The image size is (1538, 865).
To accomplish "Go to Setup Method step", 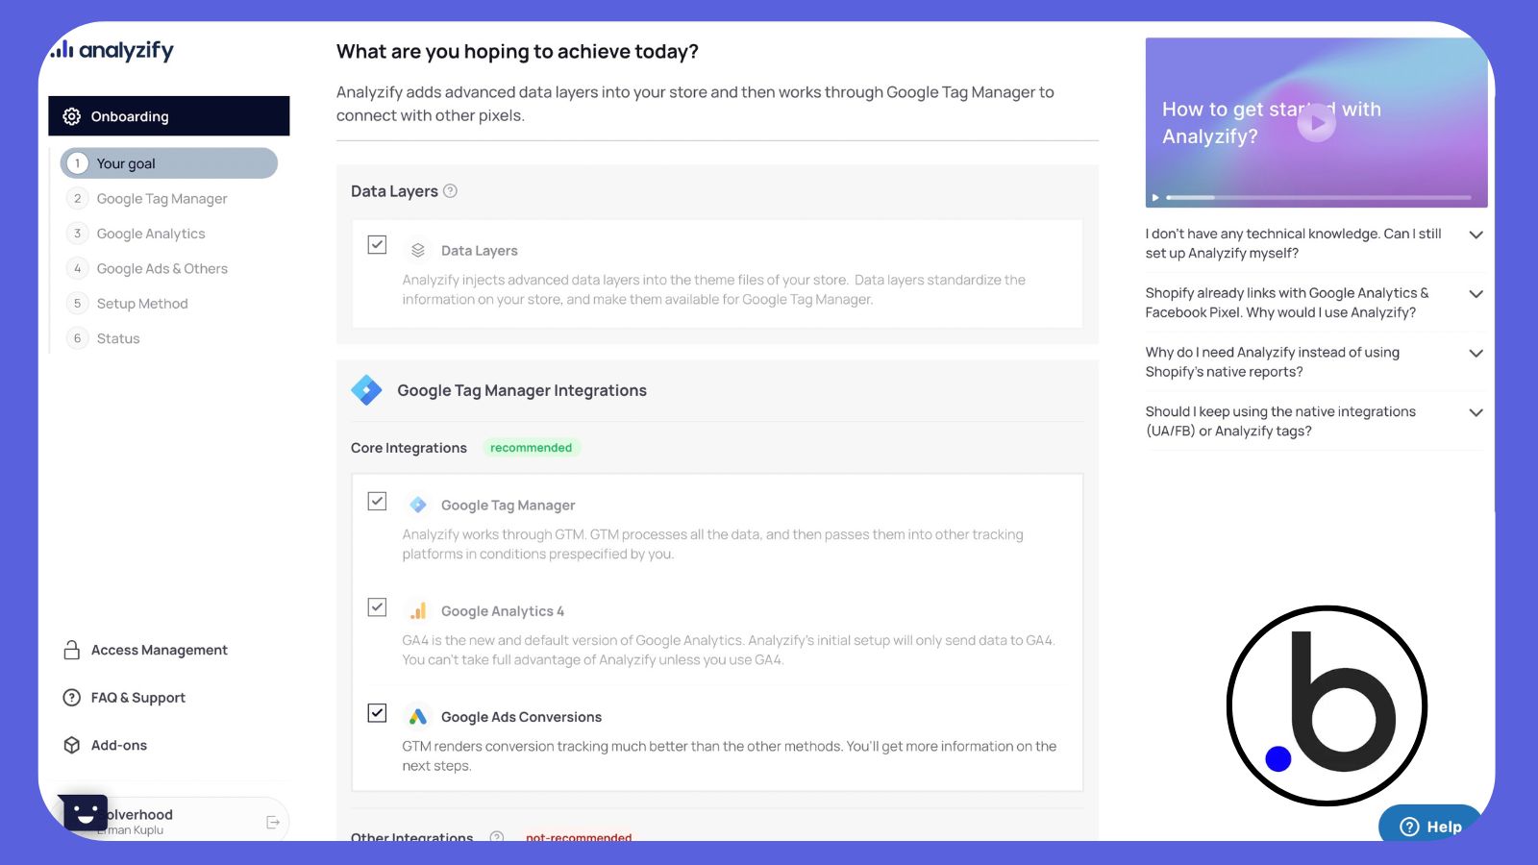I will (142, 304).
